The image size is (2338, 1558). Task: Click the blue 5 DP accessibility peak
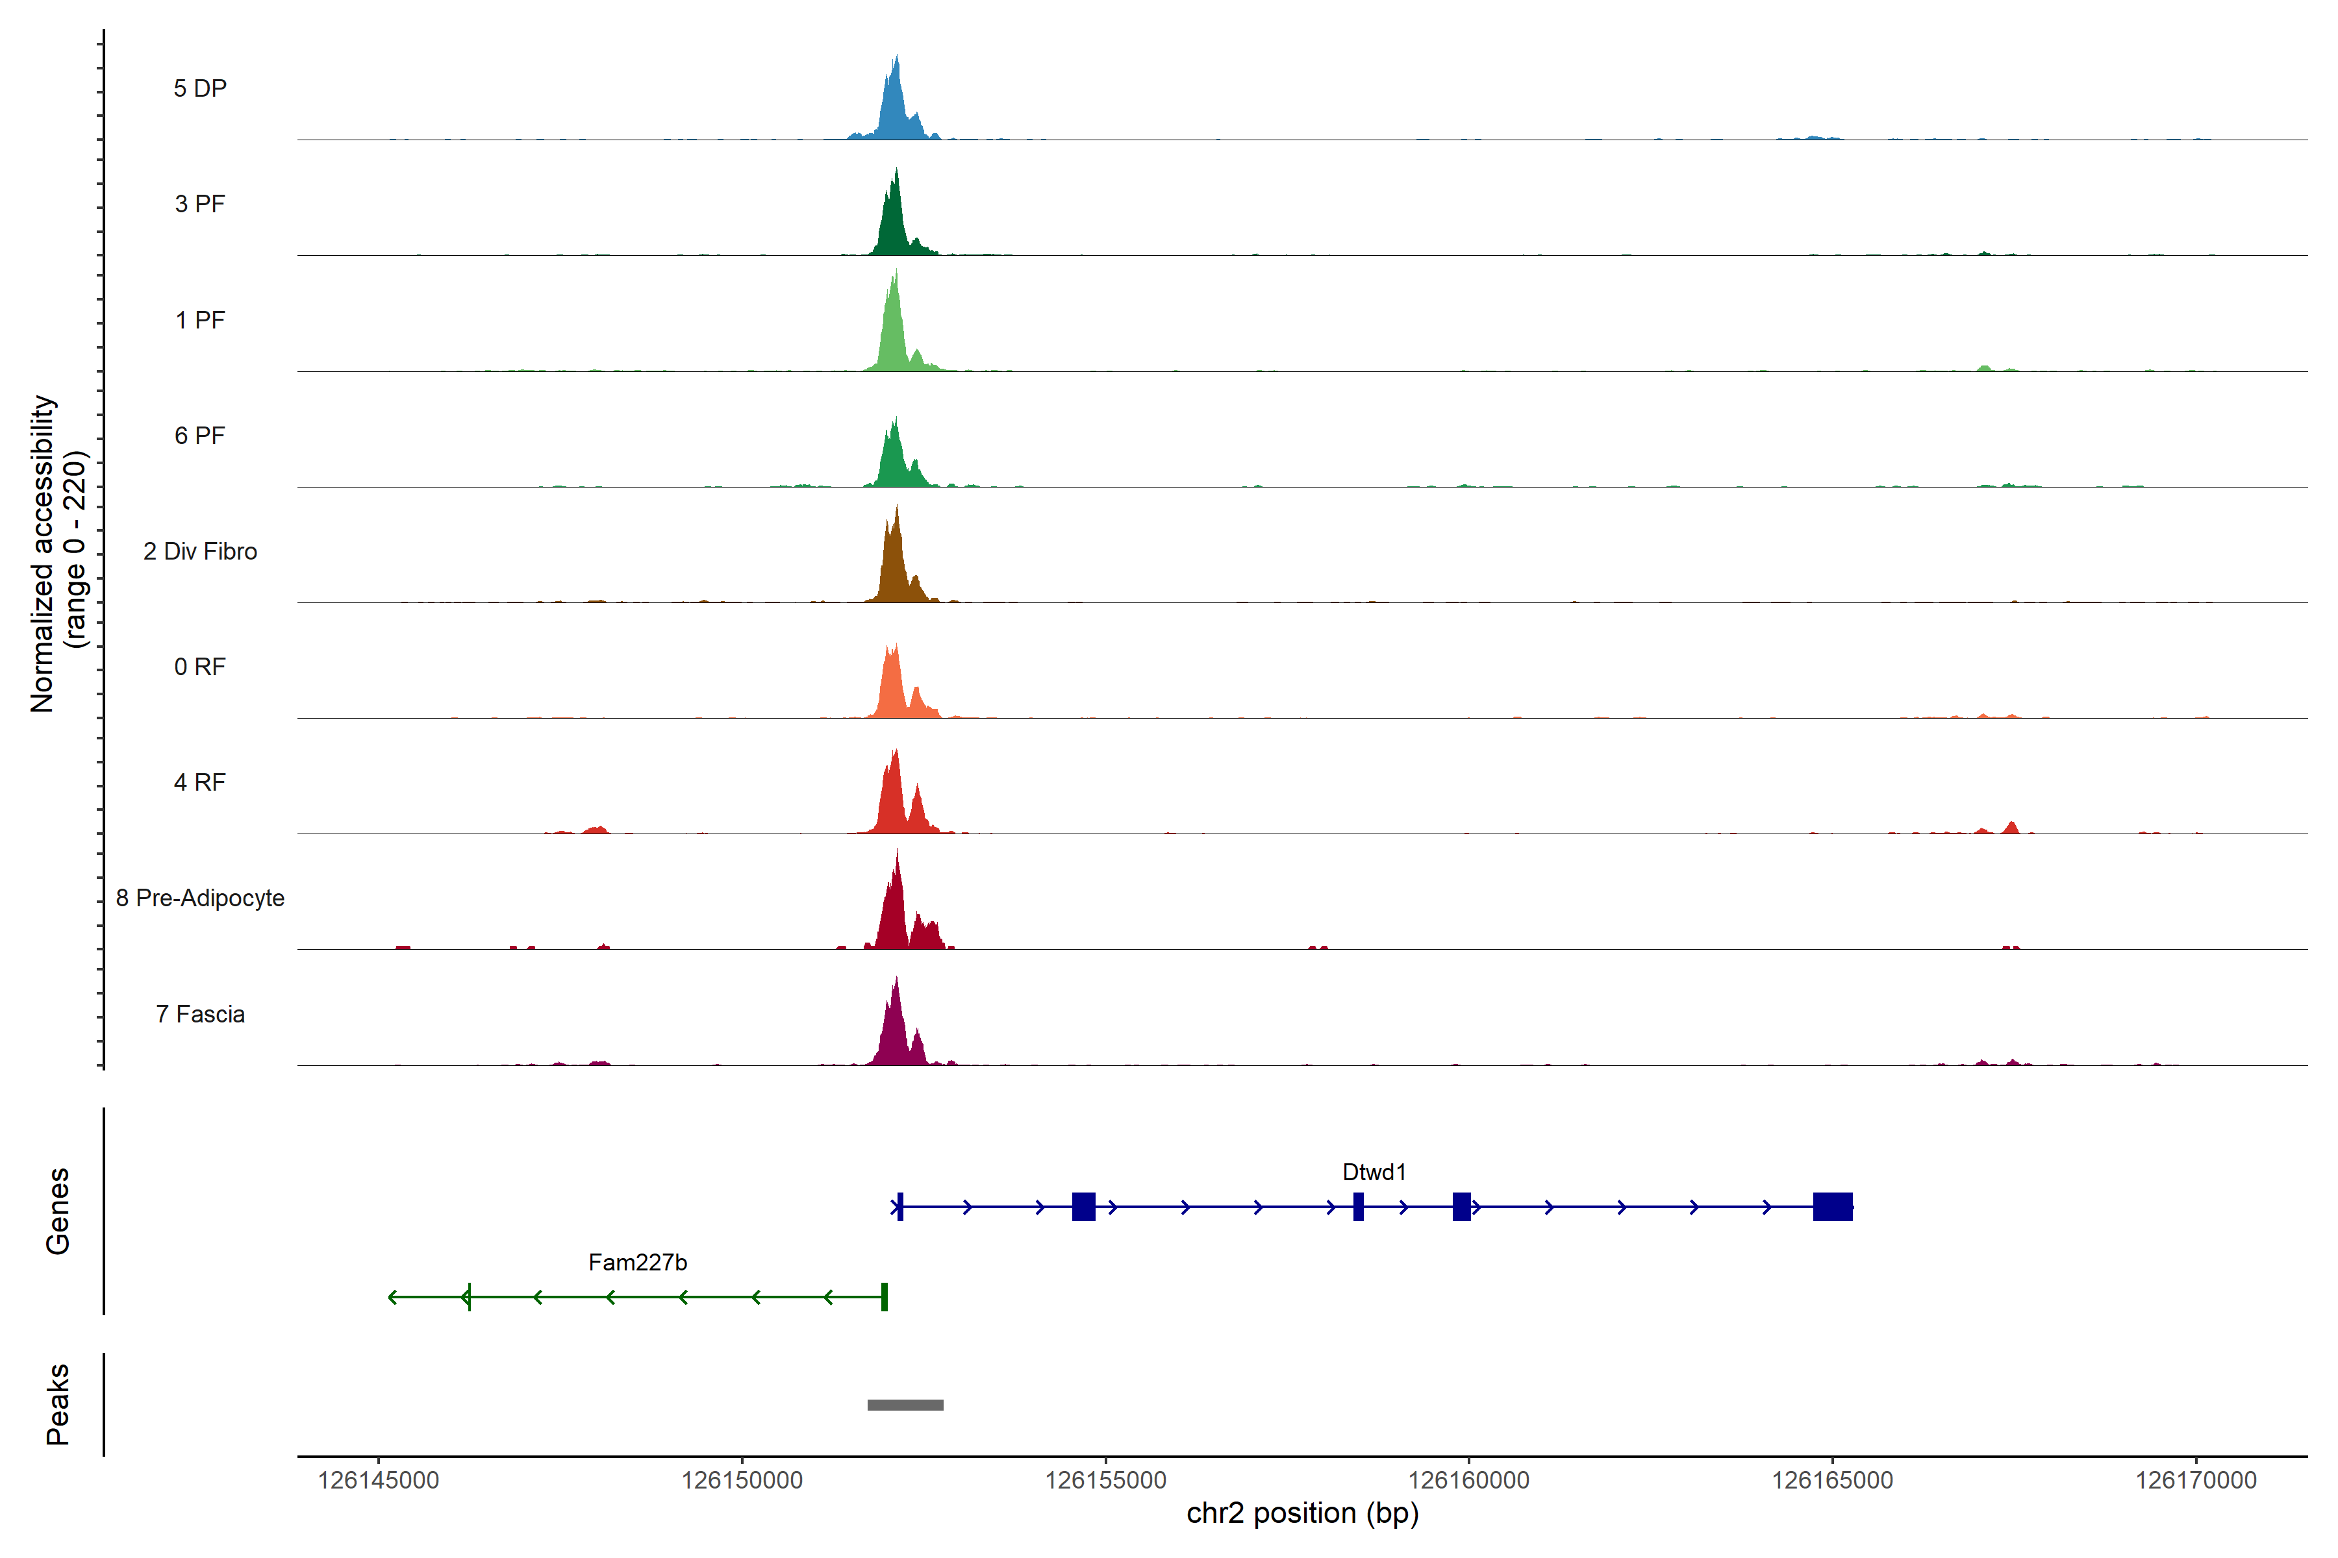pos(895,109)
